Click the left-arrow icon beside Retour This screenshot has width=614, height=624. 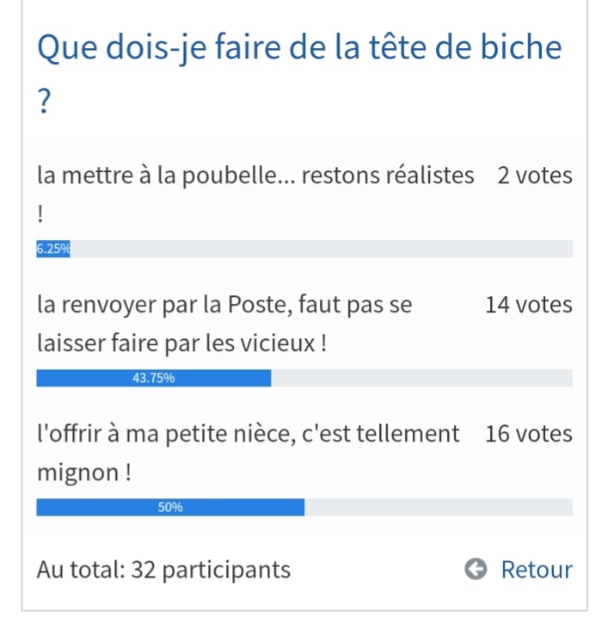pos(476,570)
